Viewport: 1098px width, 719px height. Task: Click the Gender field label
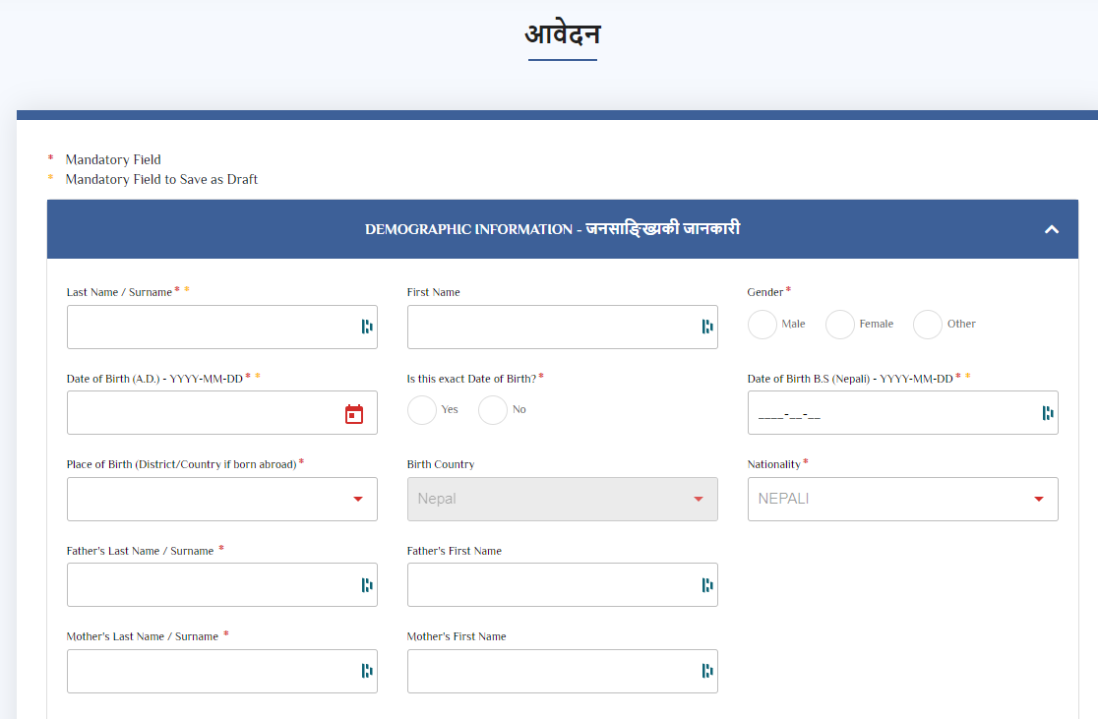pyautogui.click(x=764, y=293)
